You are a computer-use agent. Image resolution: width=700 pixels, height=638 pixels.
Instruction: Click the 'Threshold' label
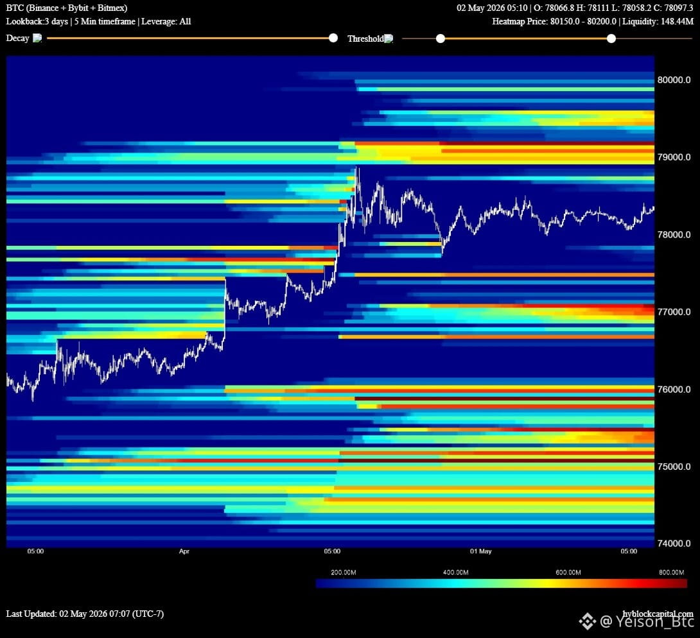pyautogui.click(x=365, y=39)
